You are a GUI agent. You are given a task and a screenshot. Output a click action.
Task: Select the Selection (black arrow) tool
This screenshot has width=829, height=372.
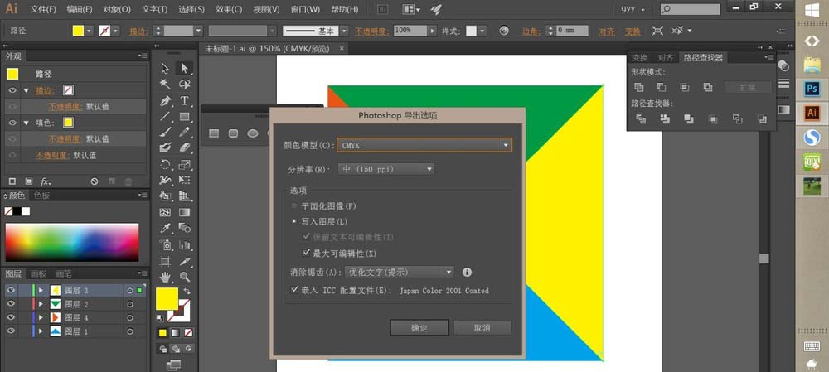coord(165,68)
